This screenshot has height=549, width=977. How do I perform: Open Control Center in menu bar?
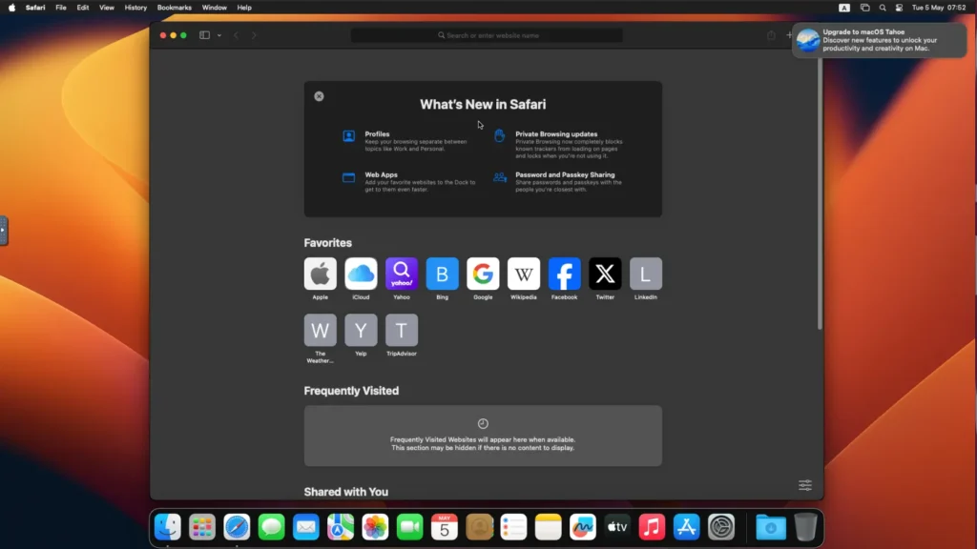pos(899,8)
